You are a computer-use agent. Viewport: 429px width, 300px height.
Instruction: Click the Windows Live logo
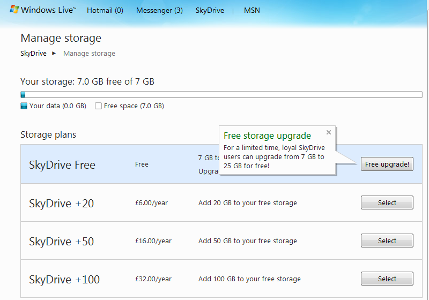tap(43, 10)
